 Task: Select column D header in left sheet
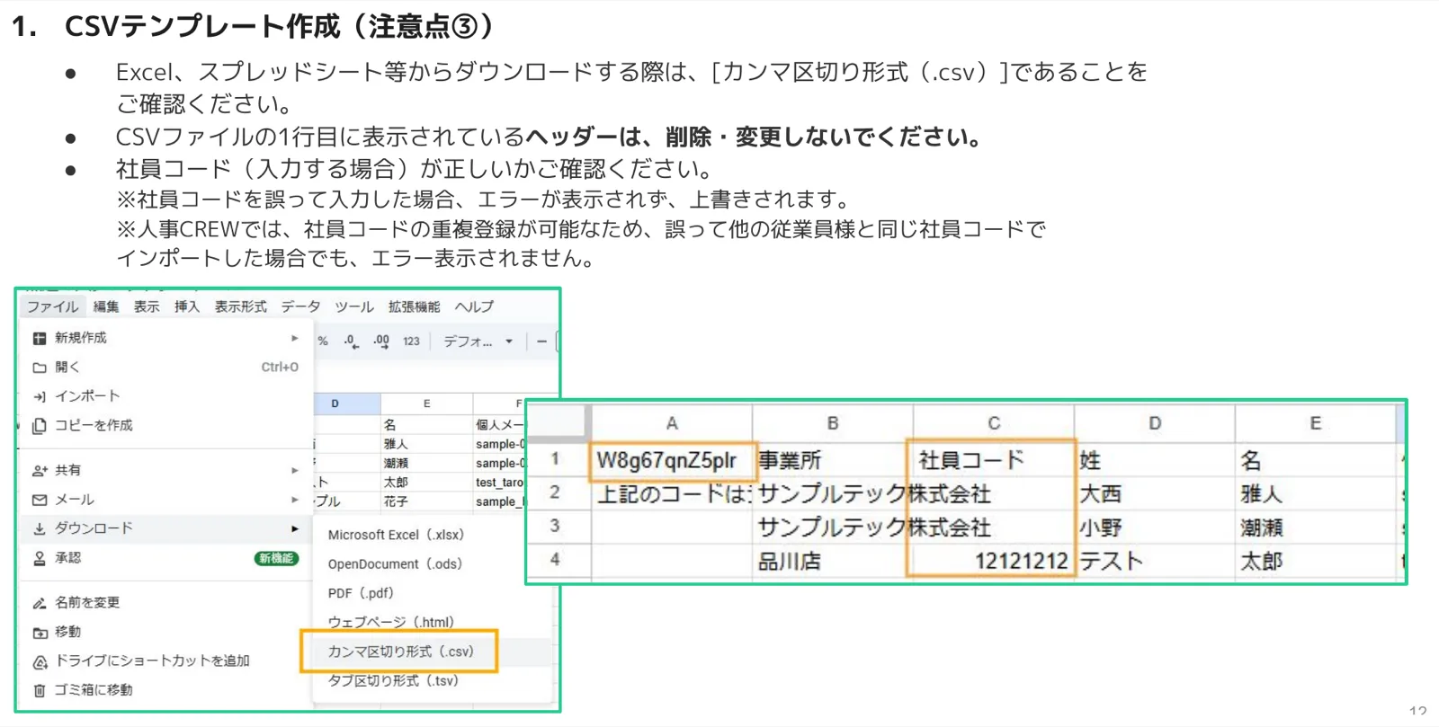click(x=346, y=403)
